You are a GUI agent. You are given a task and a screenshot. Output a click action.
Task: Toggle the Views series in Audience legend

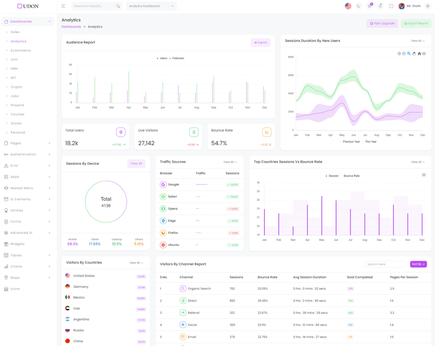click(162, 58)
